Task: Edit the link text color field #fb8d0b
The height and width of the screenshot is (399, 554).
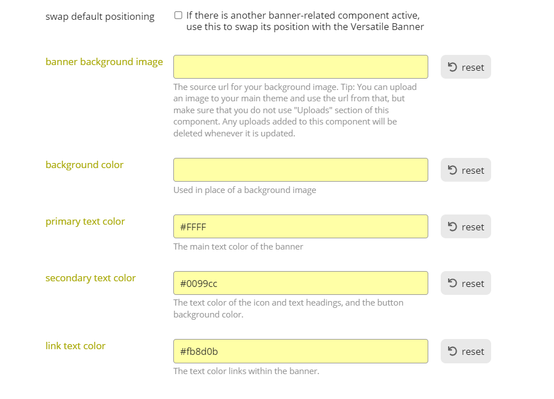Action: [x=300, y=351]
